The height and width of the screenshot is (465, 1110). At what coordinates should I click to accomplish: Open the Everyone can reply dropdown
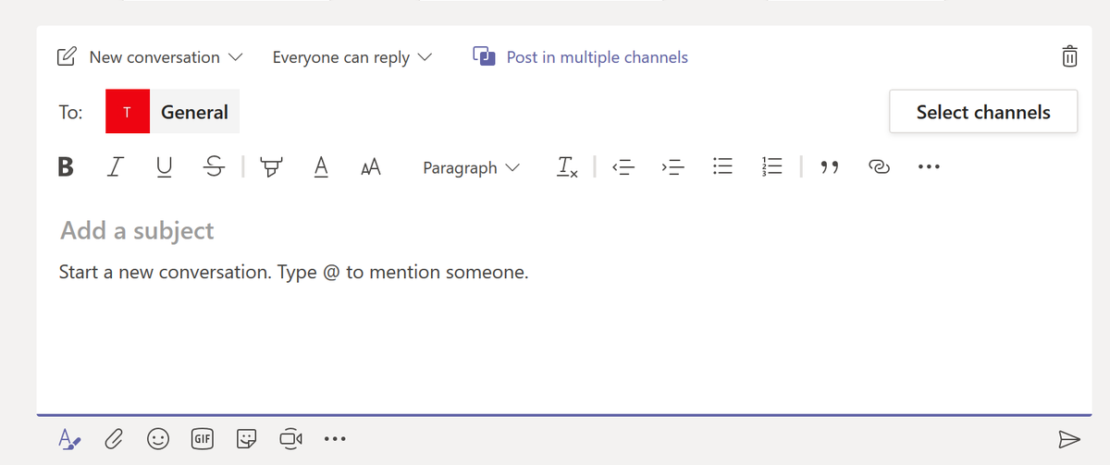351,57
